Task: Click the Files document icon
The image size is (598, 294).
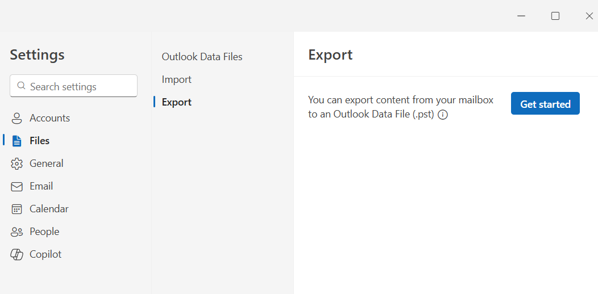Action: (x=17, y=141)
